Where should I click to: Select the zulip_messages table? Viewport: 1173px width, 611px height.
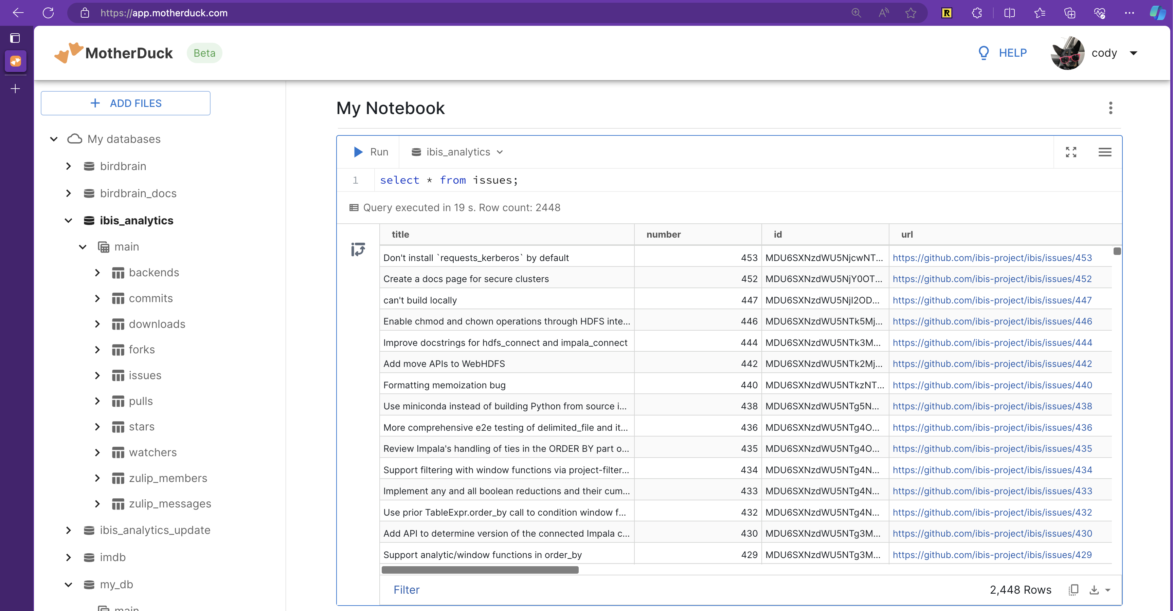click(x=170, y=503)
